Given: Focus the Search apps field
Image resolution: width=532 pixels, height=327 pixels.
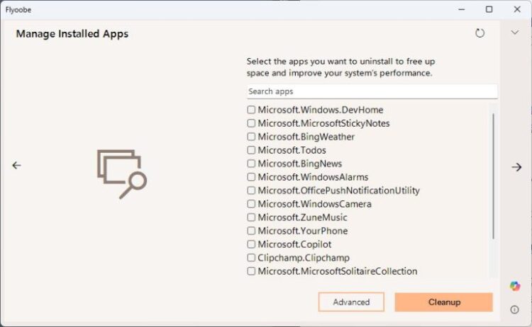Looking at the screenshot, I should click(x=372, y=91).
